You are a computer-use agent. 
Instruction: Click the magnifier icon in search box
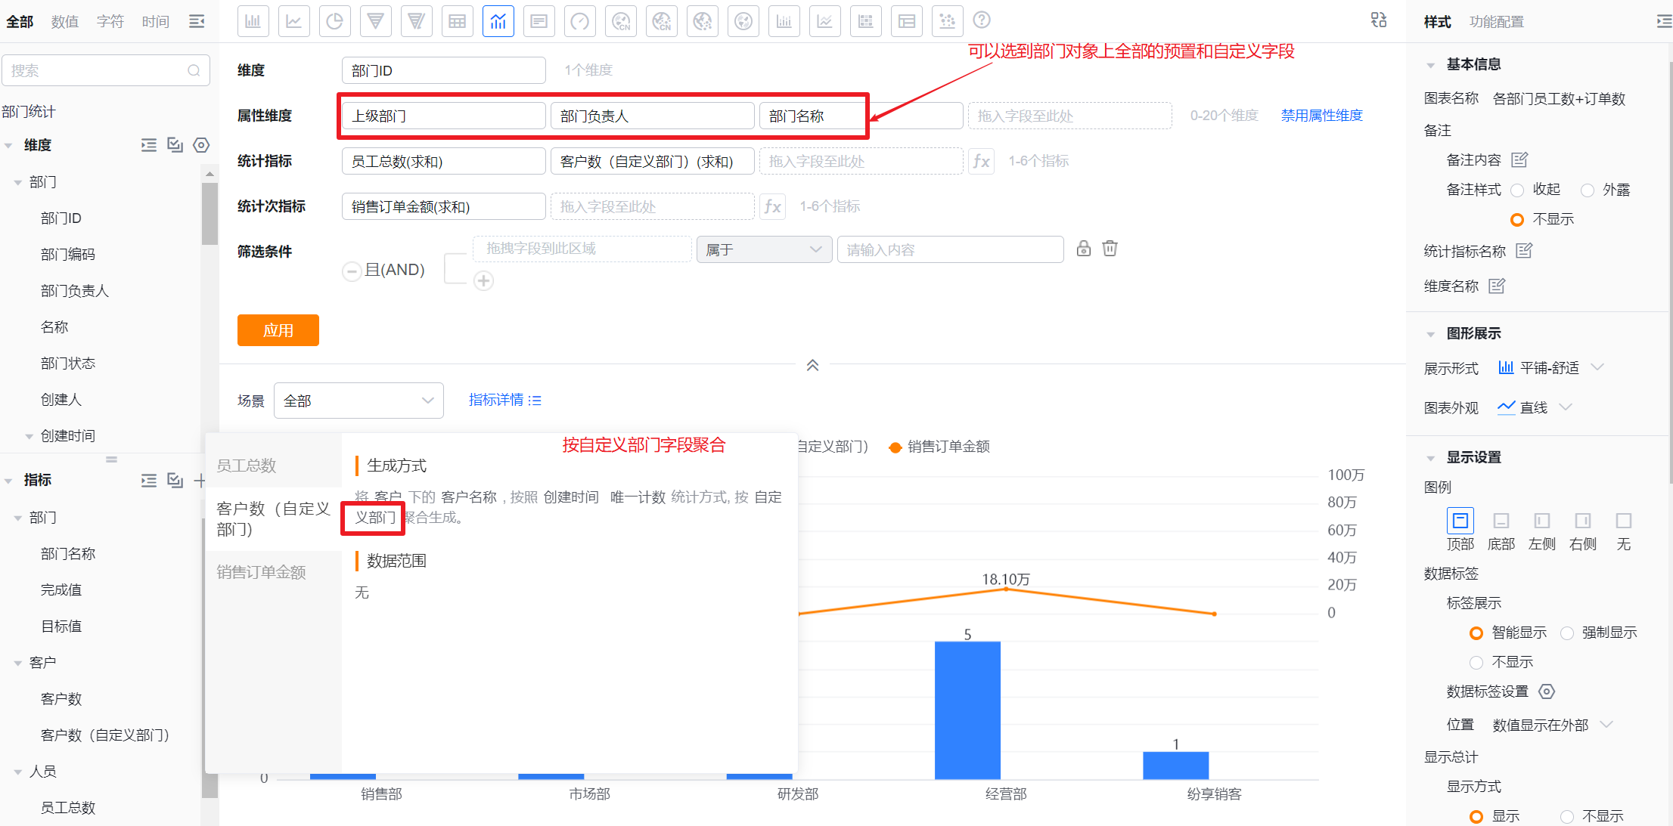click(194, 70)
